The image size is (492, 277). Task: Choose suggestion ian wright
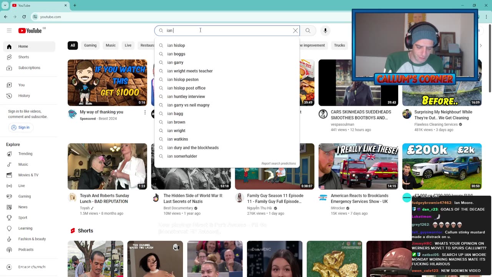[227, 131]
